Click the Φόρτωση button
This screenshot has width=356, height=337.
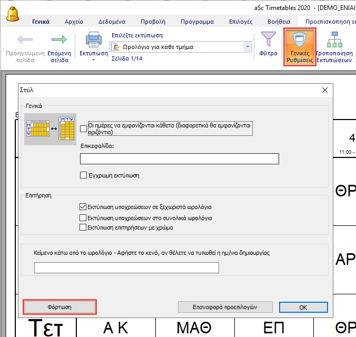click(x=60, y=307)
